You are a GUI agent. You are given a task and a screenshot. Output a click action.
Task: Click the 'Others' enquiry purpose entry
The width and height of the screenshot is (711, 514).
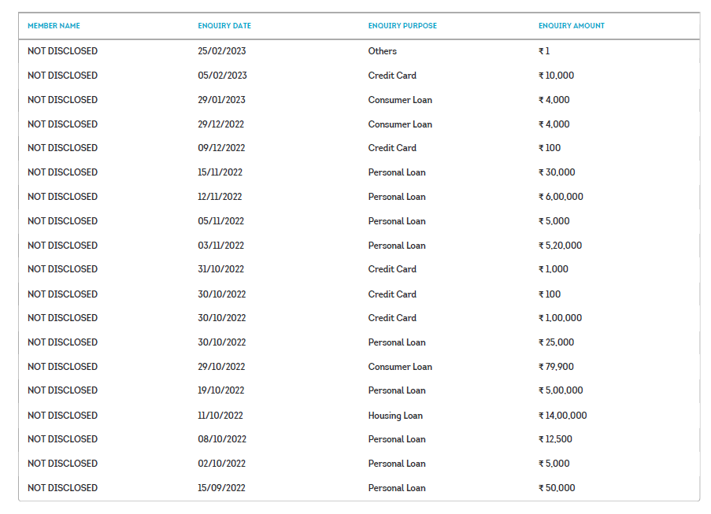click(383, 51)
